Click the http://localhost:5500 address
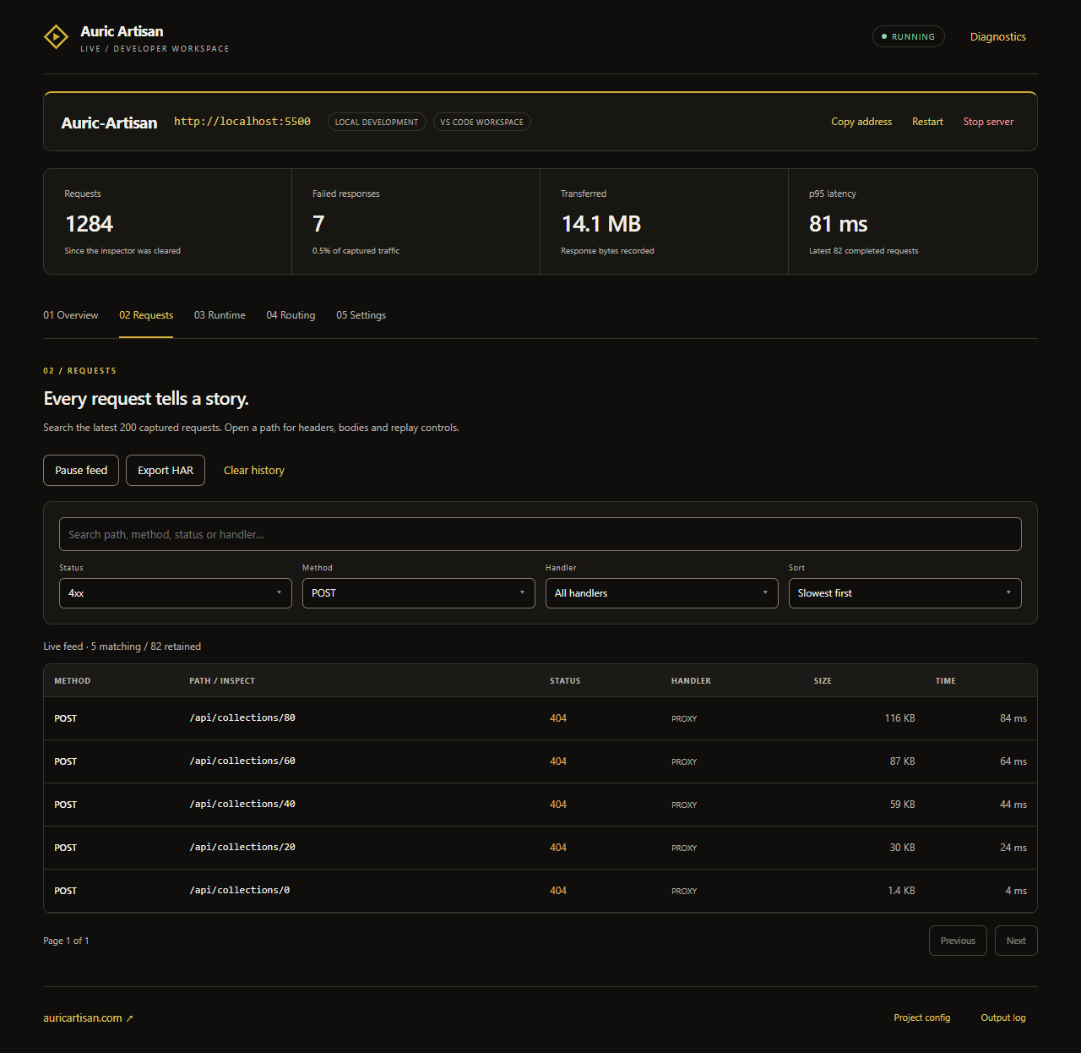 242,122
